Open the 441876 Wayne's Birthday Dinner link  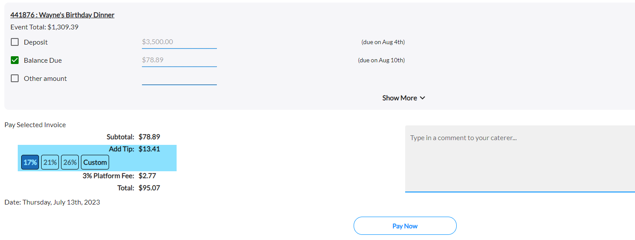click(x=62, y=15)
